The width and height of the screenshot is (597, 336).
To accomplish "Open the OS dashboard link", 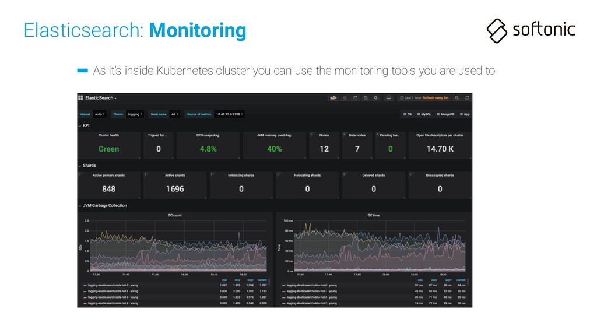I will [408, 114].
